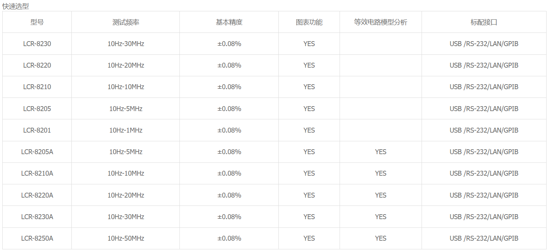550x252 pixels.
Task: Click LCR-8210 in the model column
Action: point(37,87)
